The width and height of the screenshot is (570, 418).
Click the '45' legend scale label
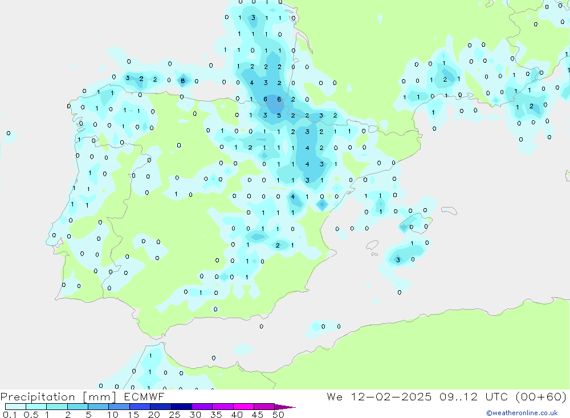coord(258,415)
